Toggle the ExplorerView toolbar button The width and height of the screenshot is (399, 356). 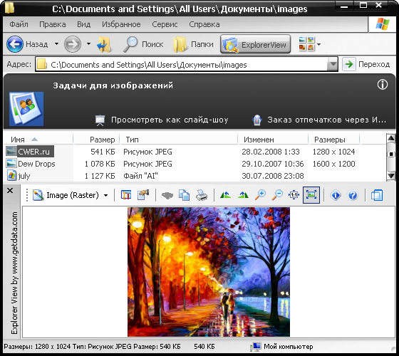pos(256,44)
